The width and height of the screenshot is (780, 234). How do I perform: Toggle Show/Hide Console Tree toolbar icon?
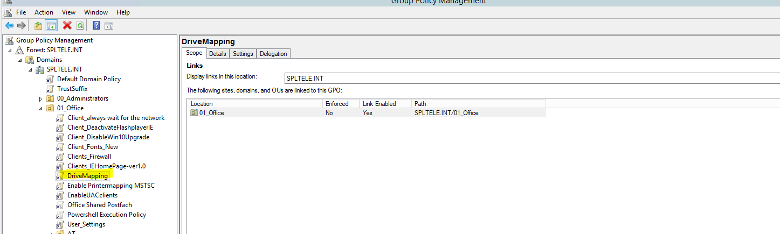(x=51, y=25)
